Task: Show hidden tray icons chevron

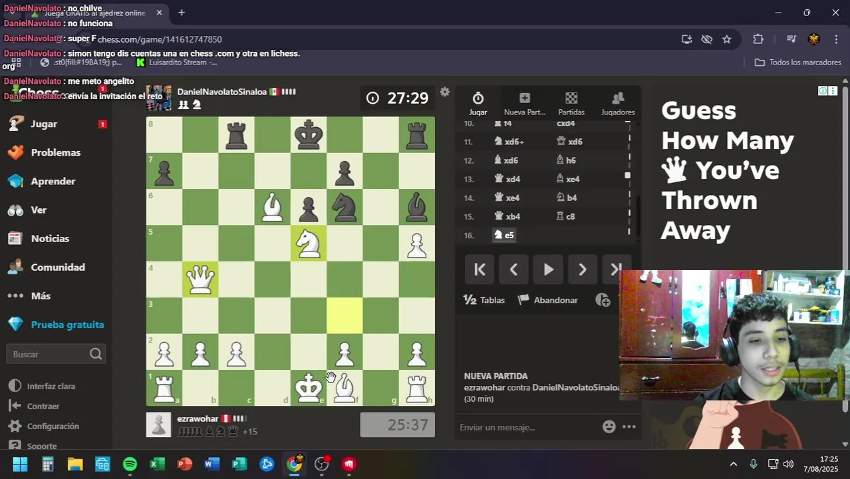Action: (x=734, y=464)
